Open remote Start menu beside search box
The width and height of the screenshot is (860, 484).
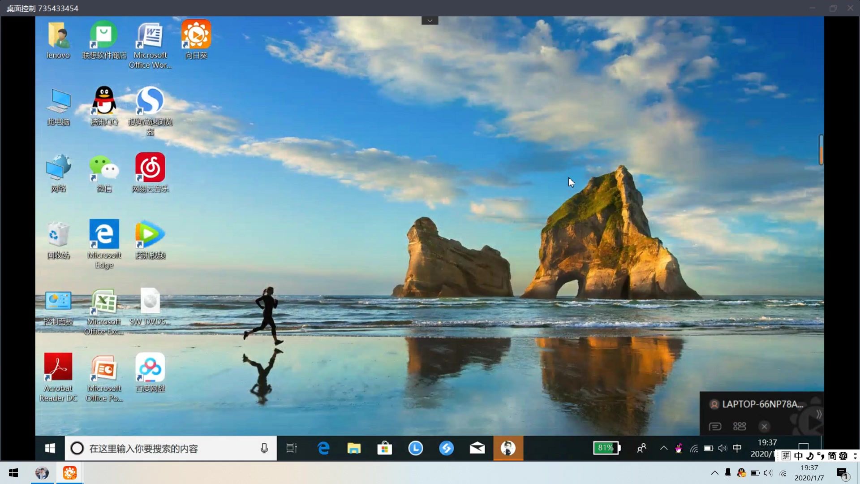point(50,448)
